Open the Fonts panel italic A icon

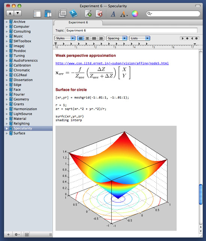[x=113, y=14]
